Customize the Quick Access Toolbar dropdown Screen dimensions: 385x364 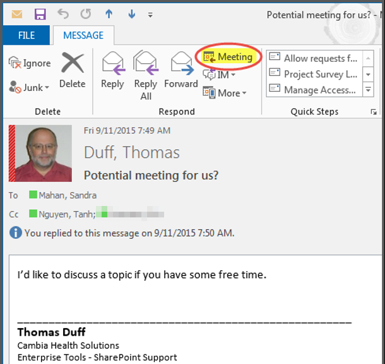click(x=150, y=14)
